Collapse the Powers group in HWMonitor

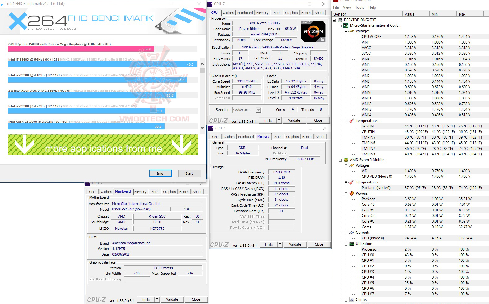[346, 193]
